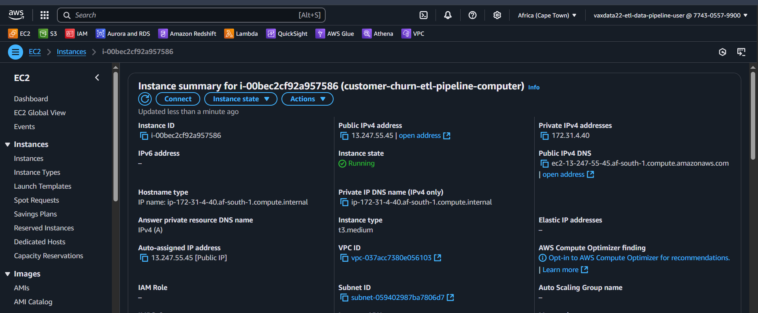Screen dimensions: 758x313
Task: Open the VPC favorites shortcut
Action: pos(413,34)
